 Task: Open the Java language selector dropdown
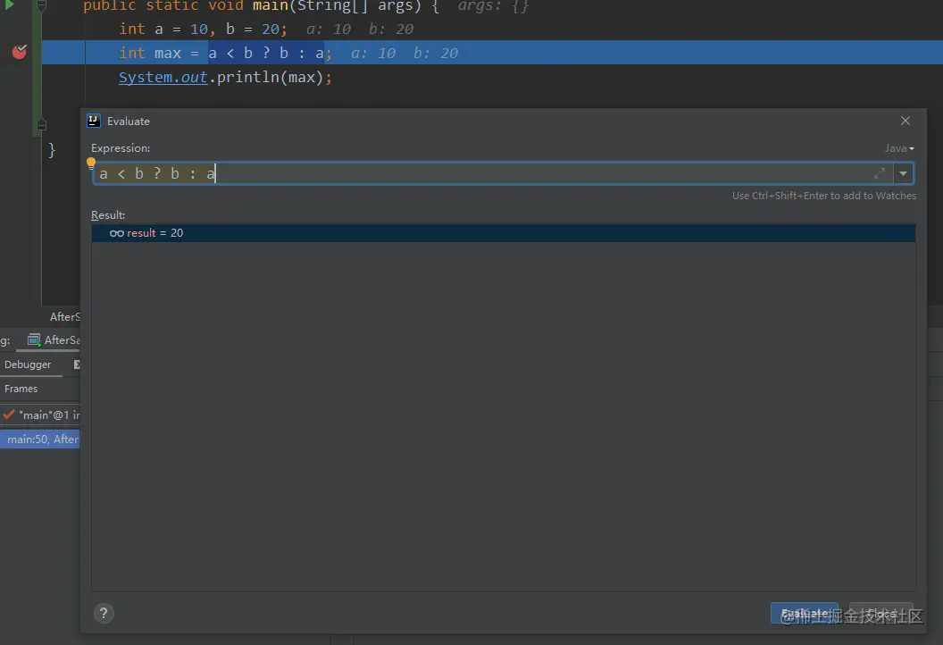pos(899,148)
